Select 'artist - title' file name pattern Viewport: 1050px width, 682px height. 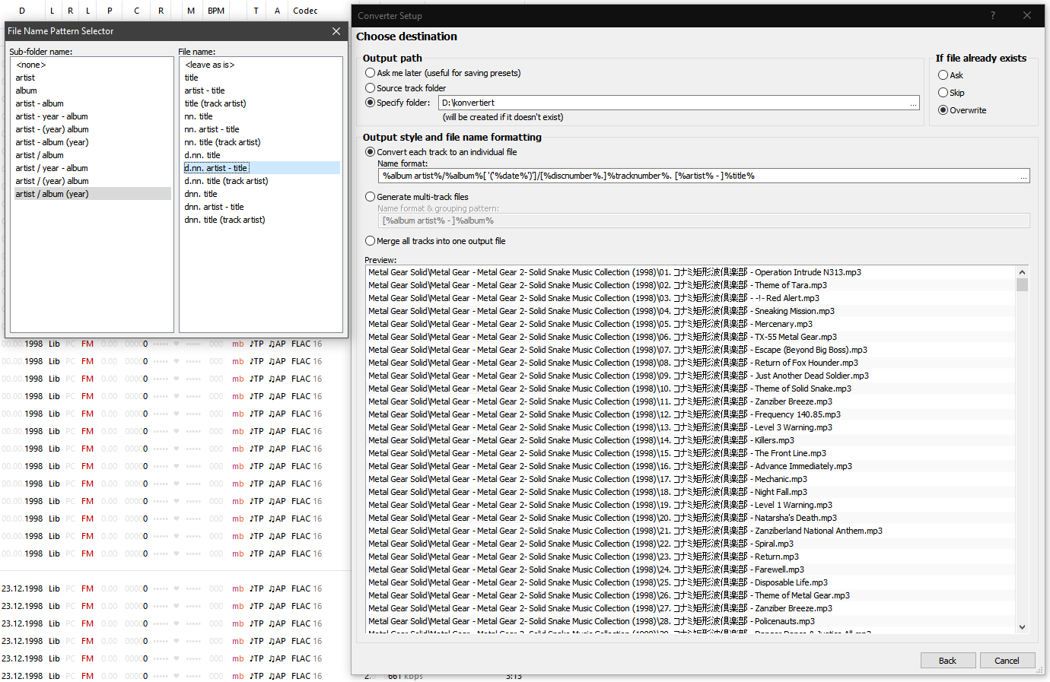click(x=261, y=90)
